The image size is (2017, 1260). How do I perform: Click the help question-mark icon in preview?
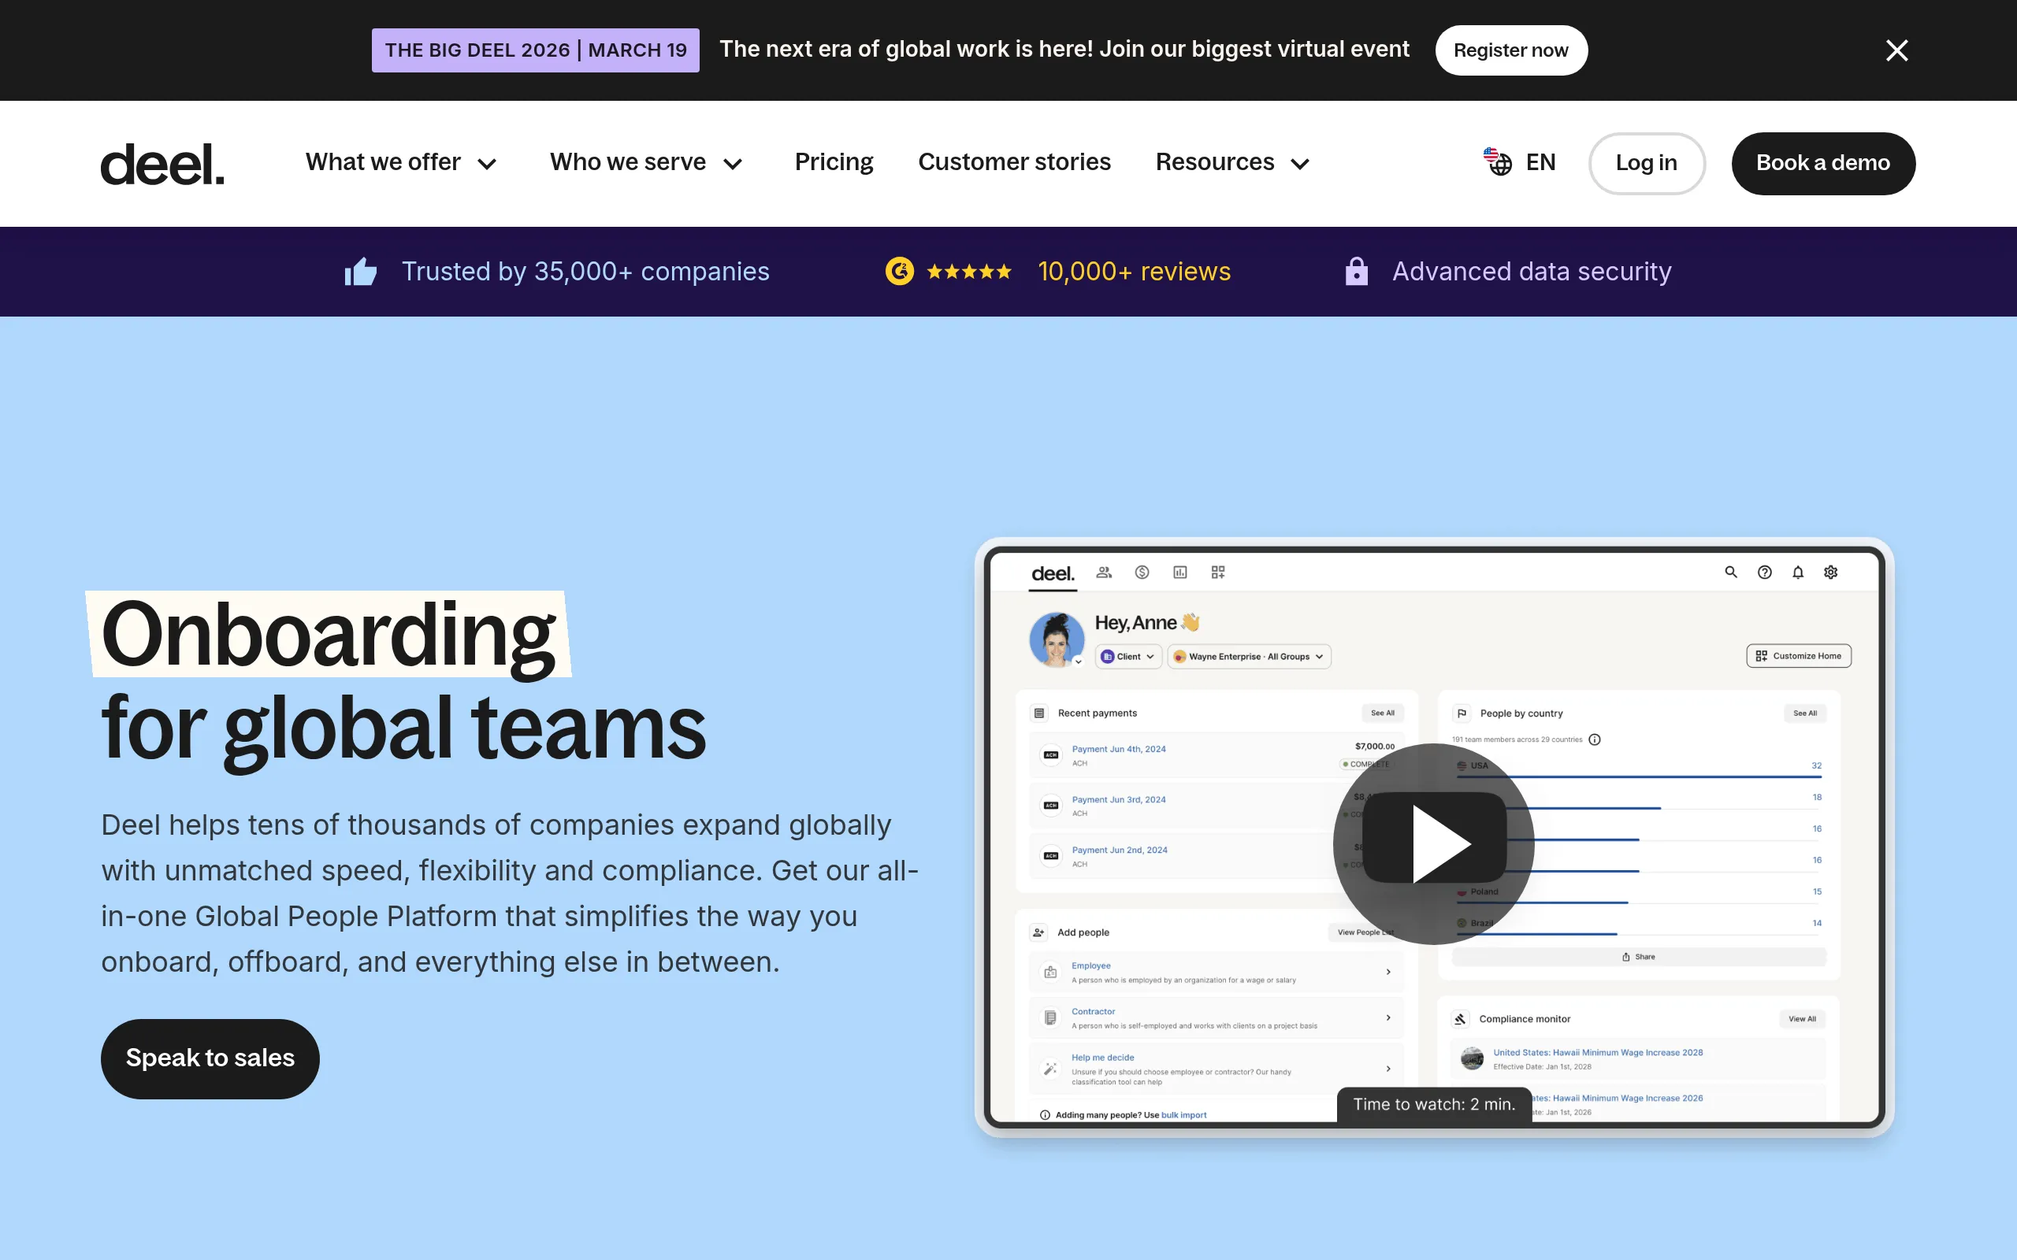(1764, 573)
